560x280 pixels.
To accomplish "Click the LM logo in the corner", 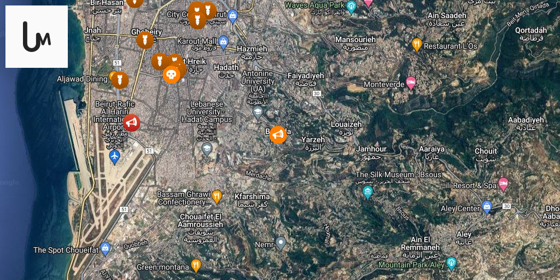I will 37,37.
